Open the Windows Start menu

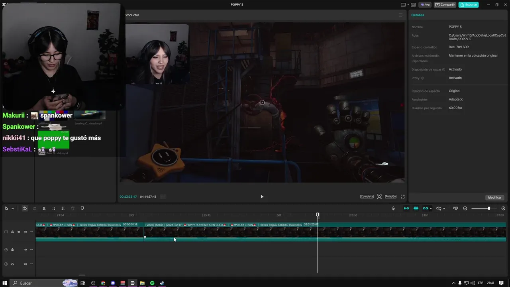(x=5, y=283)
